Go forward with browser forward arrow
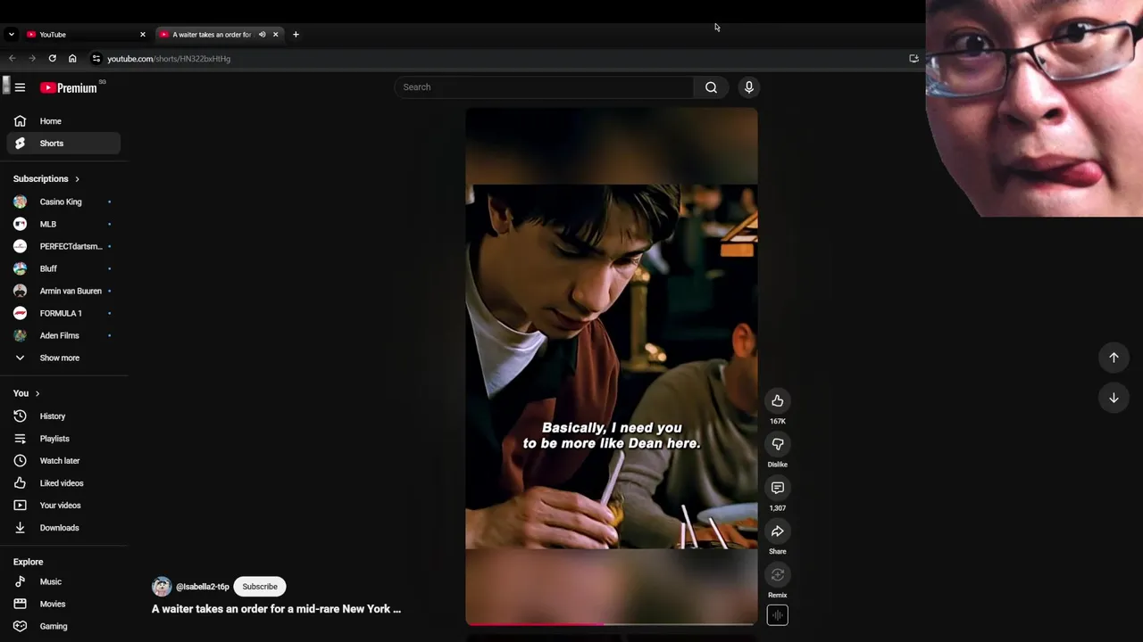The width and height of the screenshot is (1143, 642). tap(32, 59)
